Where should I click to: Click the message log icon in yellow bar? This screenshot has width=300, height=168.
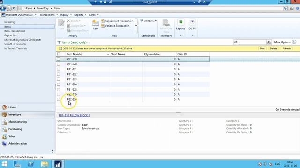click(x=60, y=49)
